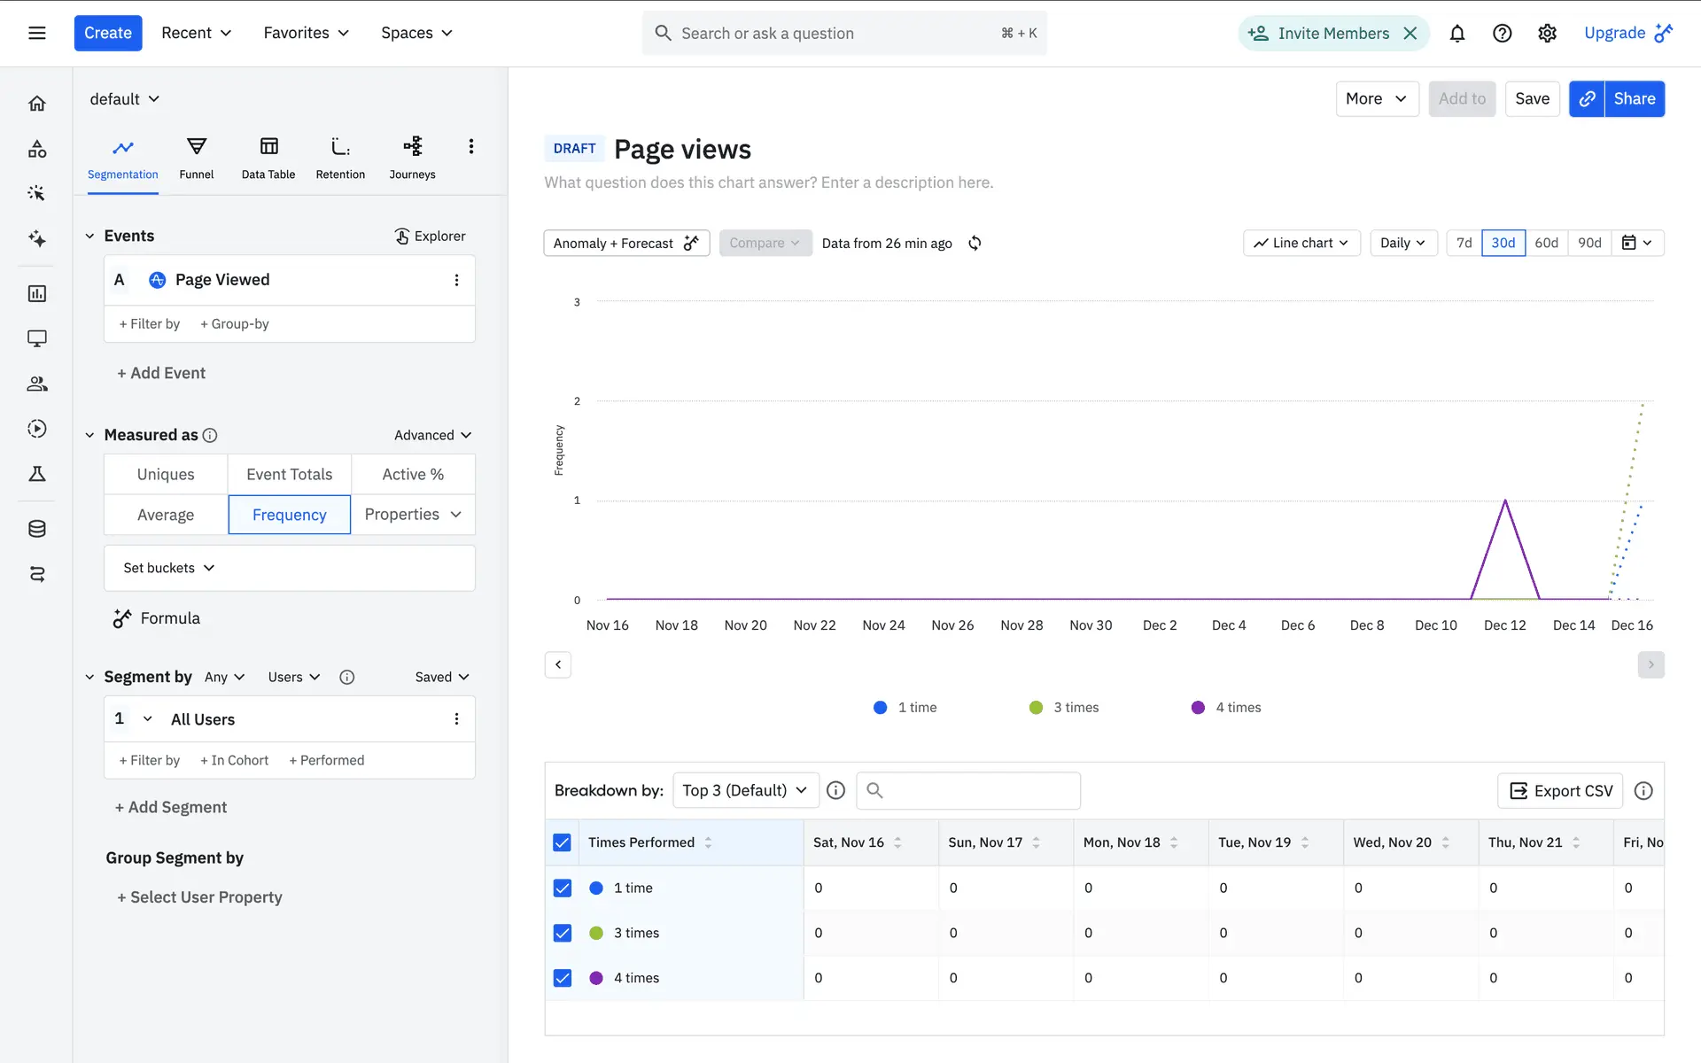1701x1063 pixels.
Task: Switch to the Data Table tab
Action: coord(268,158)
